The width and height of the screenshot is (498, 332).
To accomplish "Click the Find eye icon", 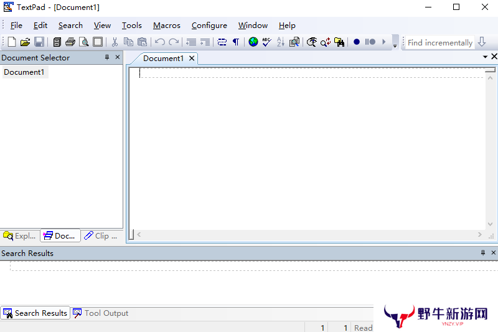I will (x=312, y=42).
